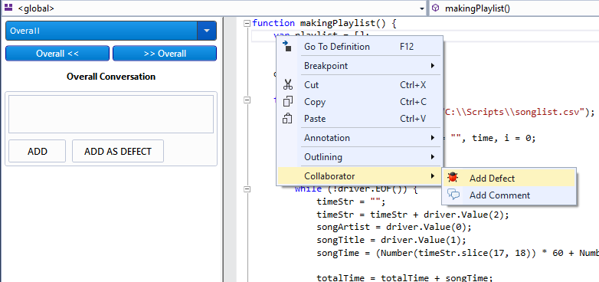599x282 pixels.
Task: Click into the Overall Conversation text box
Action: click(x=111, y=114)
